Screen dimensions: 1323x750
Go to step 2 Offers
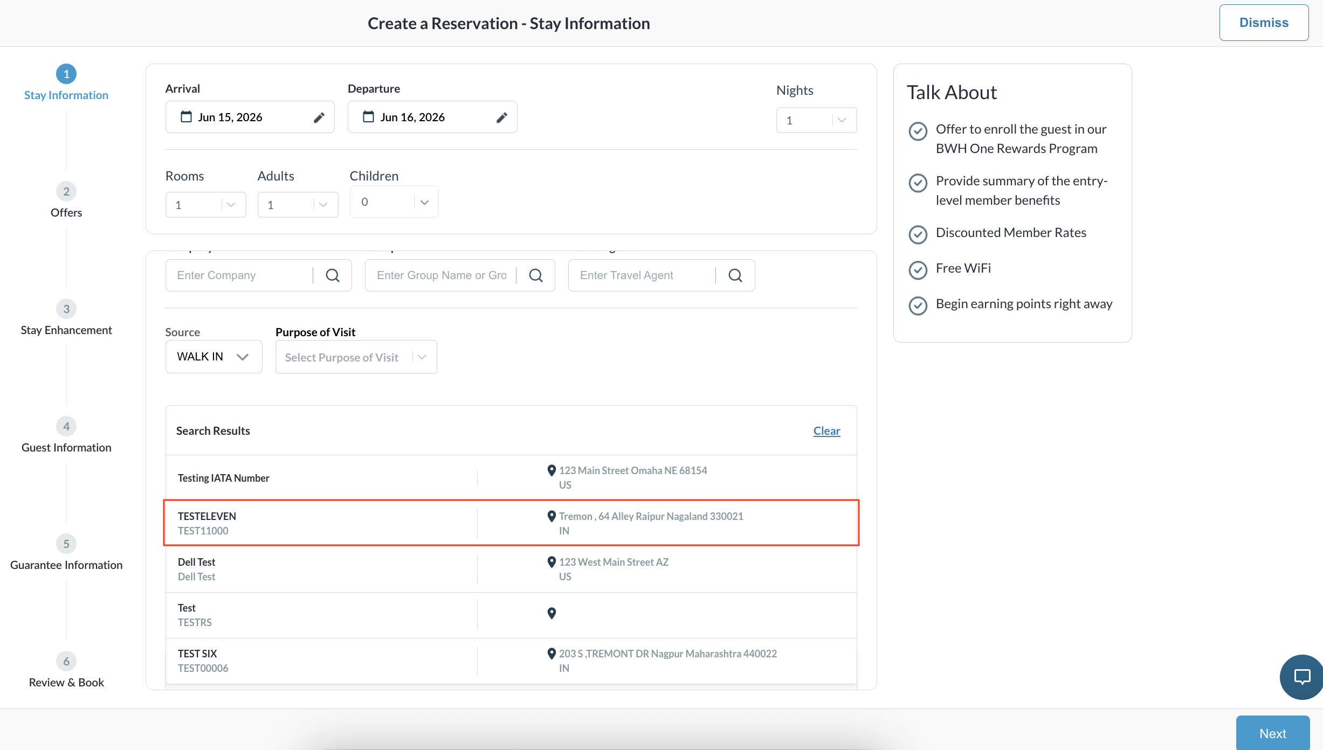66,200
